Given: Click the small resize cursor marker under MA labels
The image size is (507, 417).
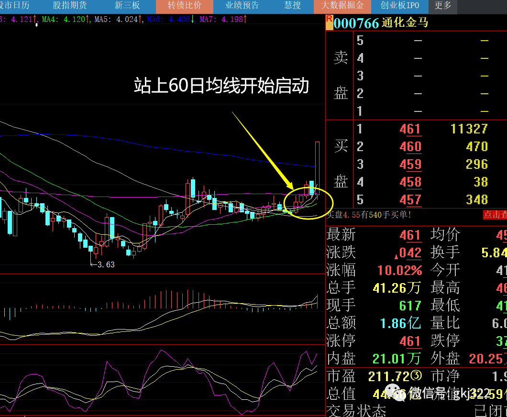Looking at the screenshot, I should [37, 24].
